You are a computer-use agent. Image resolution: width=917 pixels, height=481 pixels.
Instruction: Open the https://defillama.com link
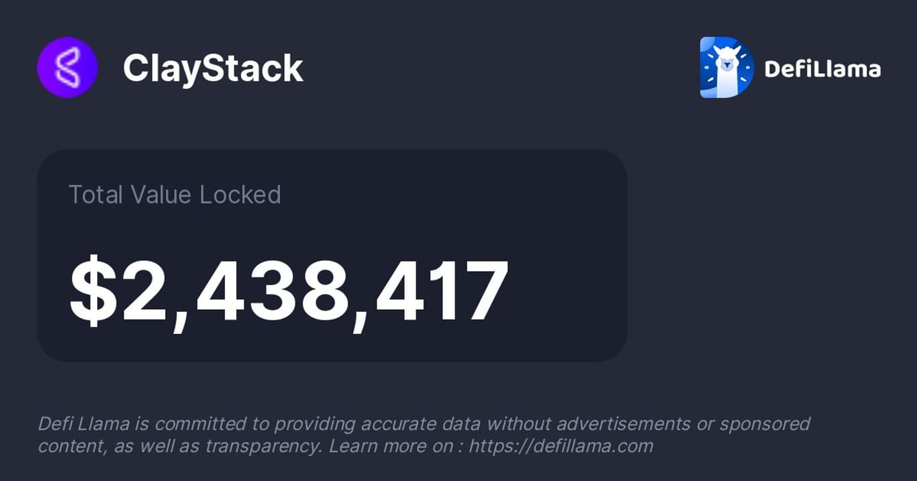tap(561, 446)
